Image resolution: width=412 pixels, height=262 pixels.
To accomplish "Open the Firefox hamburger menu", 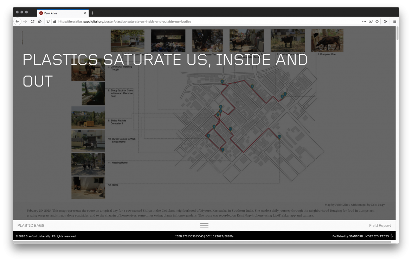I will pos(394,21).
